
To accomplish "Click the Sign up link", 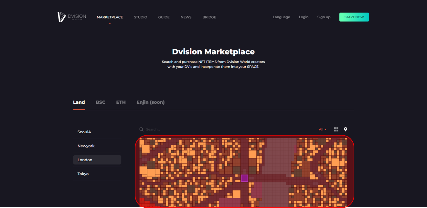I will tap(324, 17).
